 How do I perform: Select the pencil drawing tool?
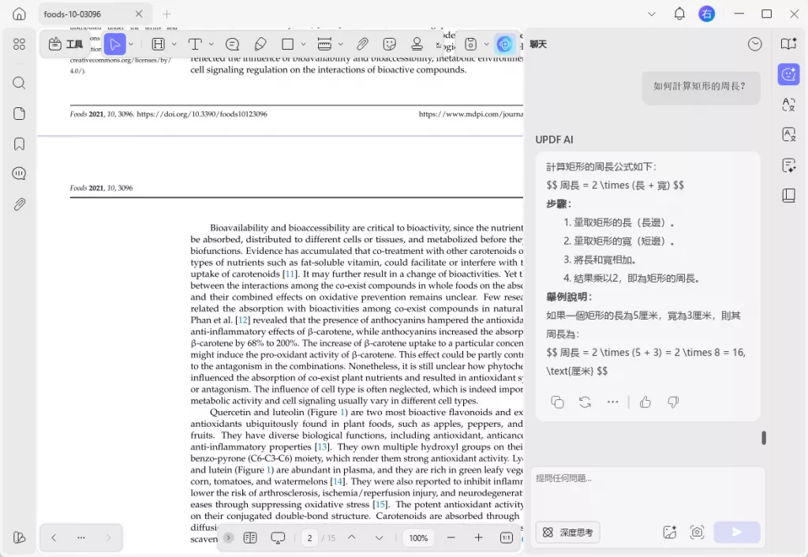[260, 44]
